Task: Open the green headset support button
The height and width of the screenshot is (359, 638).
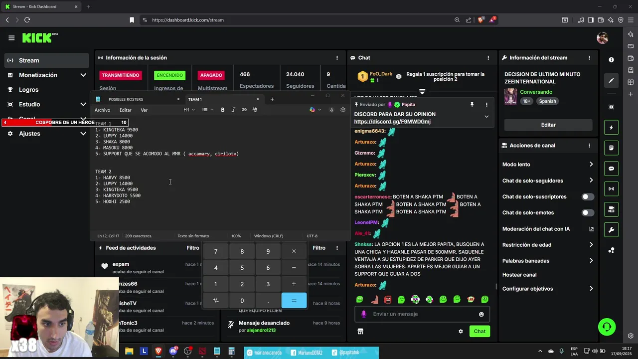Action: point(607,327)
